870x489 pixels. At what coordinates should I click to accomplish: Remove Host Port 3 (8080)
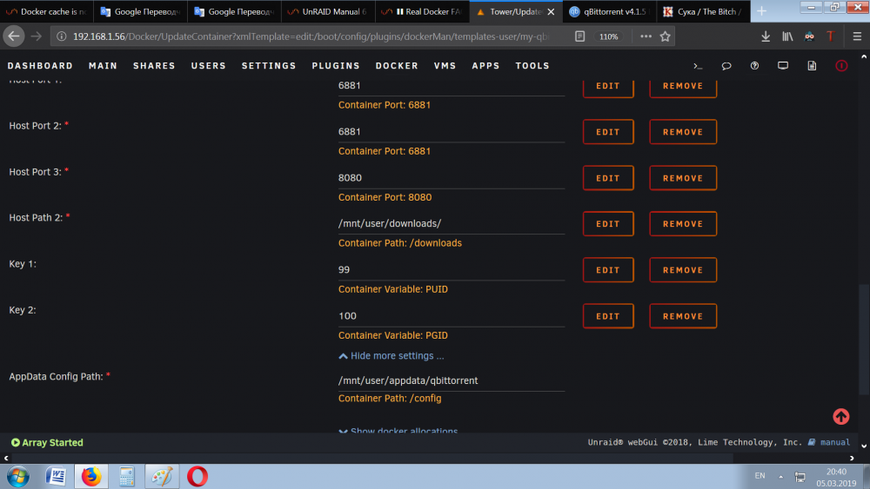pos(683,178)
